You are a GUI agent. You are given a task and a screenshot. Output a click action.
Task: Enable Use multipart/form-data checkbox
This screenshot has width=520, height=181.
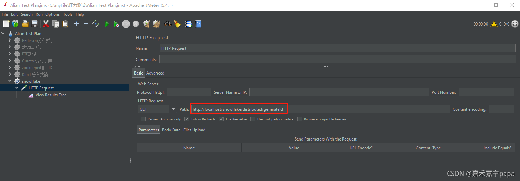click(253, 119)
